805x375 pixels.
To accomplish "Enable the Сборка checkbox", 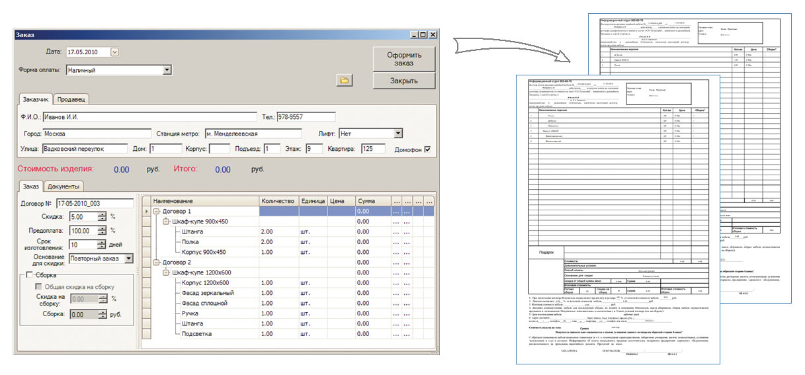I will tap(30, 275).
